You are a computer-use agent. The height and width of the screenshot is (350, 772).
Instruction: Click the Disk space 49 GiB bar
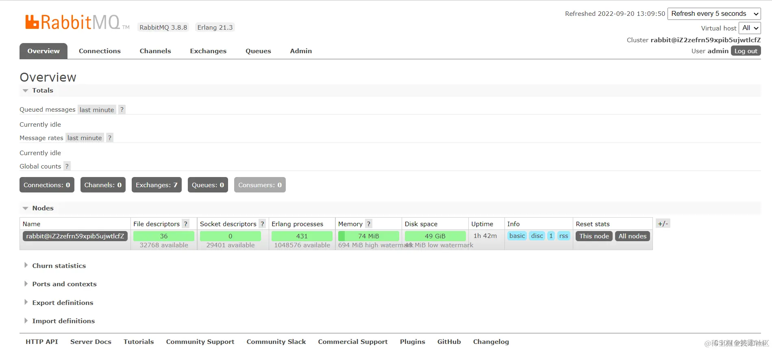click(435, 236)
